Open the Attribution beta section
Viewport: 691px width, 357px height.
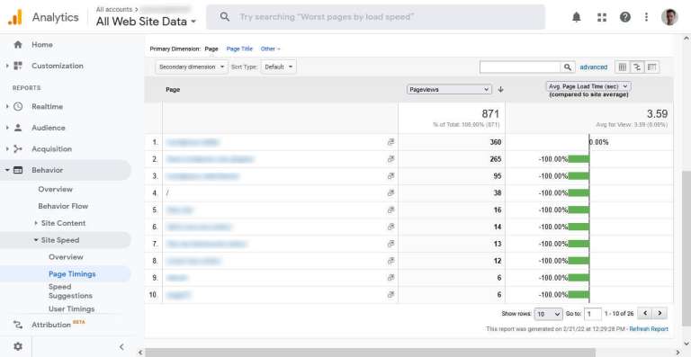(51, 325)
